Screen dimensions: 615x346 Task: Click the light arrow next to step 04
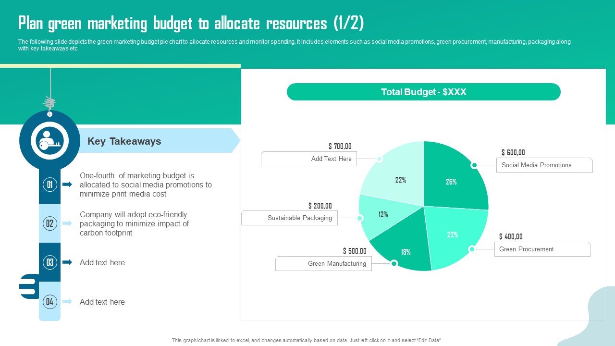coord(67,302)
